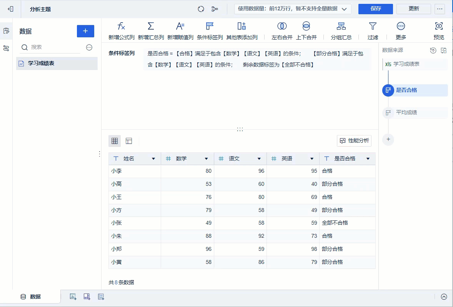Click the refresh circle icon in header
This screenshot has height=307, width=453.
(x=201, y=9)
